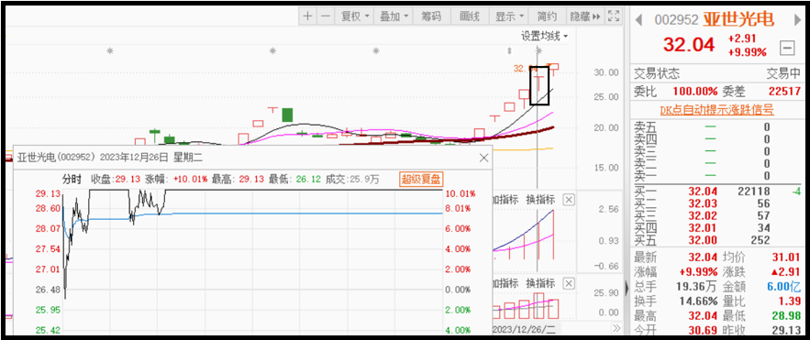Click the 交易中 trading status
Screen dimensions: 810x340
tap(782, 74)
